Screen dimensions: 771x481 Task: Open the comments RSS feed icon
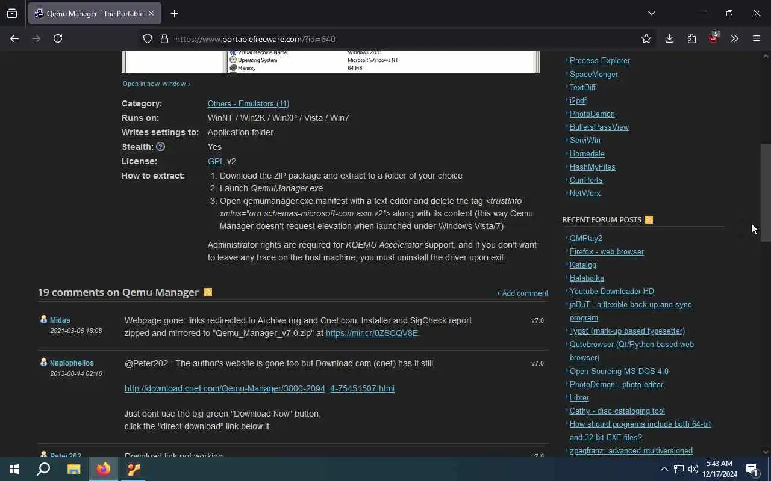(x=208, y=292)
